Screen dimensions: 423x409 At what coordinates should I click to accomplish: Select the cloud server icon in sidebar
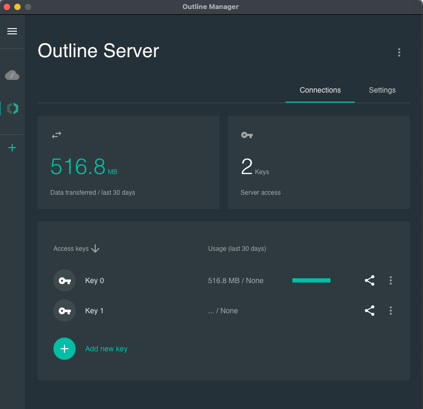point(12,75)
